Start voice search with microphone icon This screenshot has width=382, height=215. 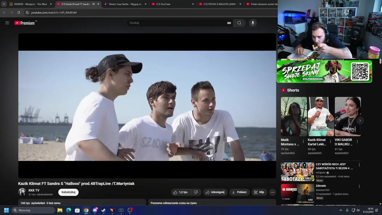point(253,23)
